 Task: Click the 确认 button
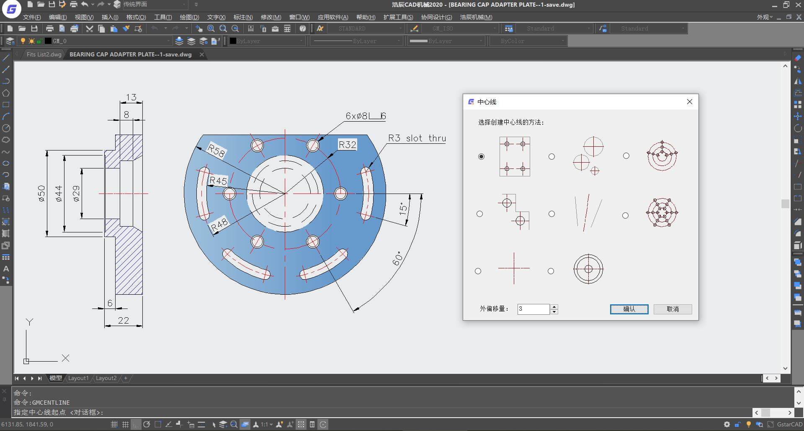[x=629, y=309]
